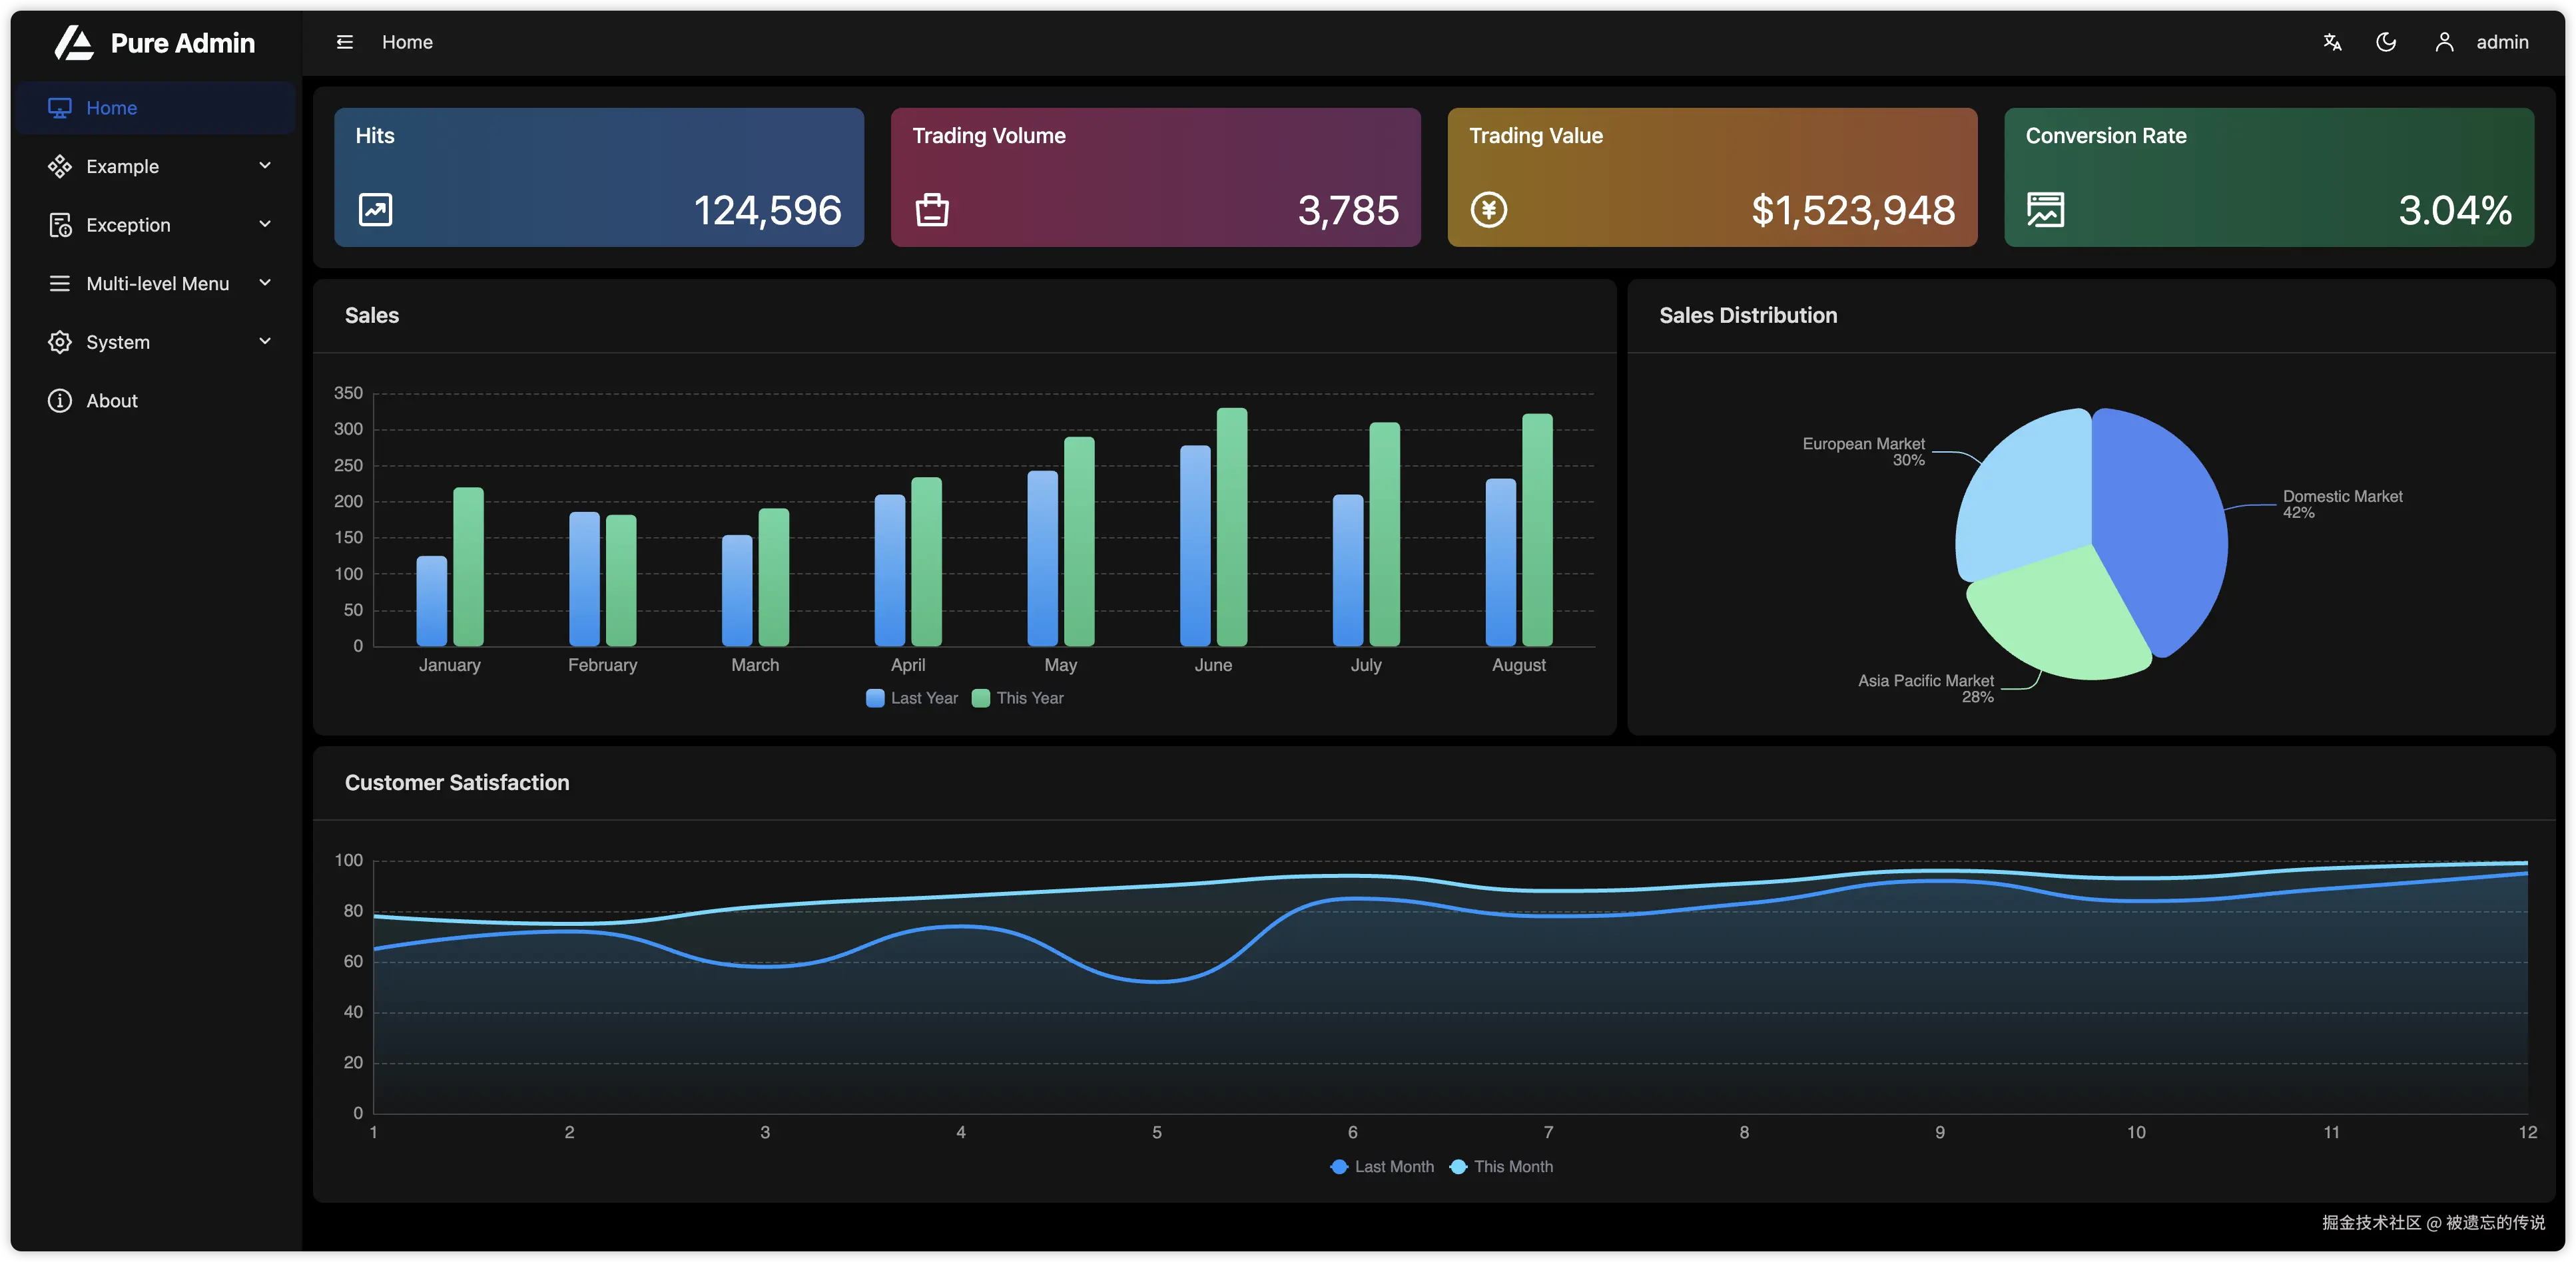
Task: Click the Hits chart trend icon
Action: (376, 210)
